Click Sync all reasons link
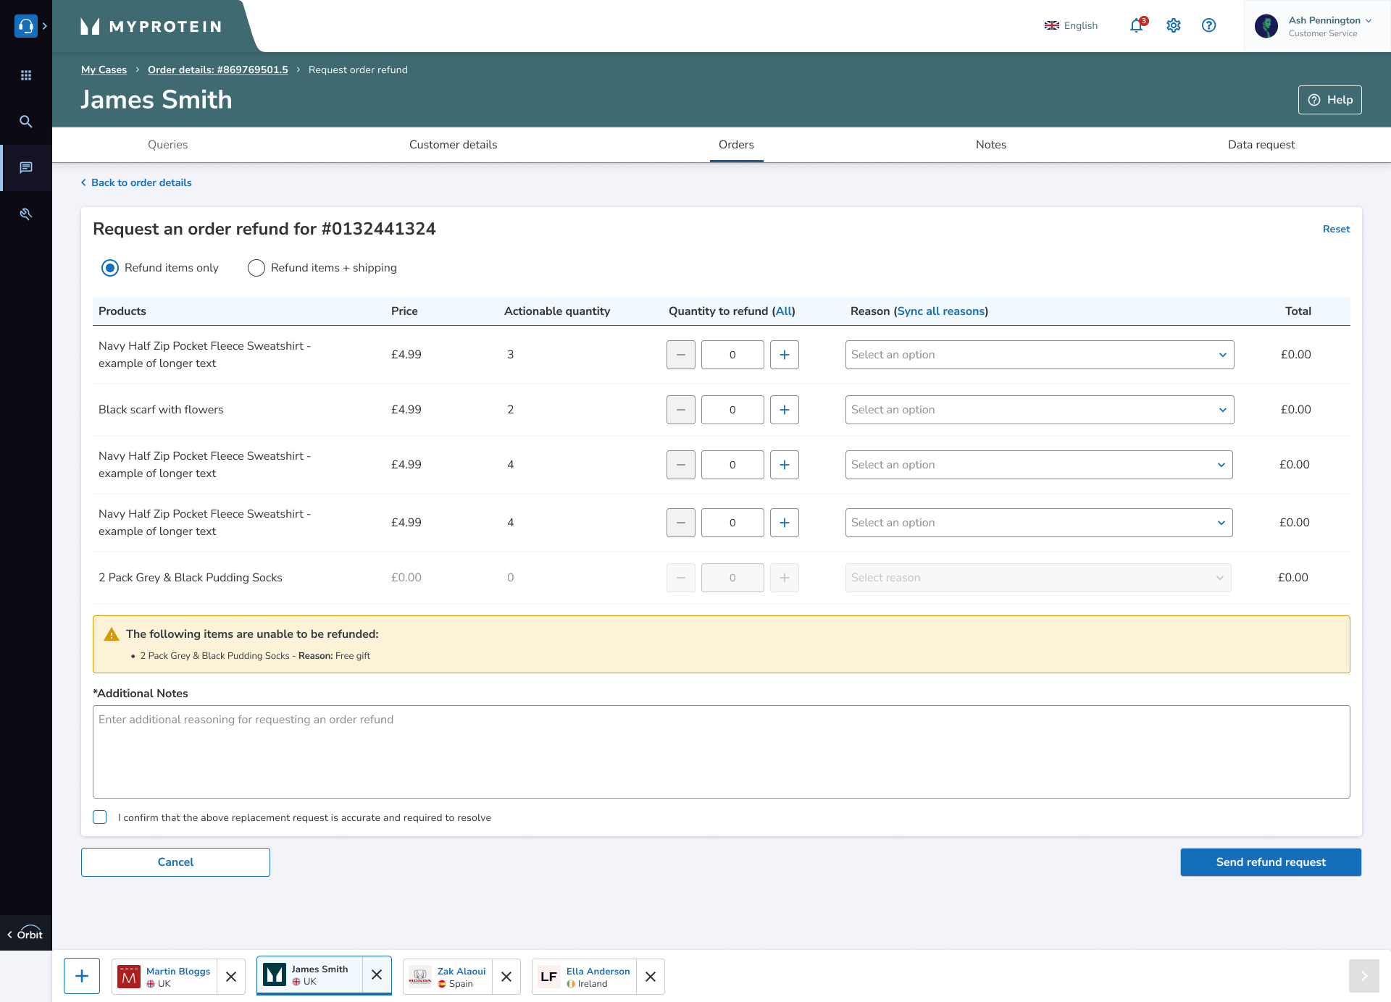 pos(940,311)
